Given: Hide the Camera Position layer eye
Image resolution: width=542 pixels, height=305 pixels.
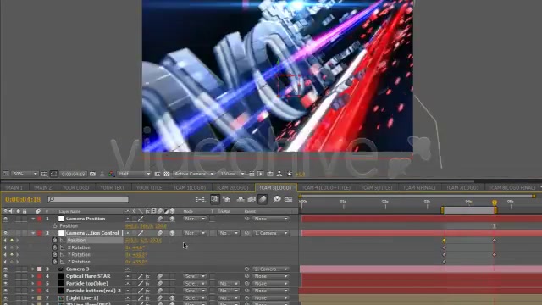Looking at the screenshot, I should click(6, 219).
